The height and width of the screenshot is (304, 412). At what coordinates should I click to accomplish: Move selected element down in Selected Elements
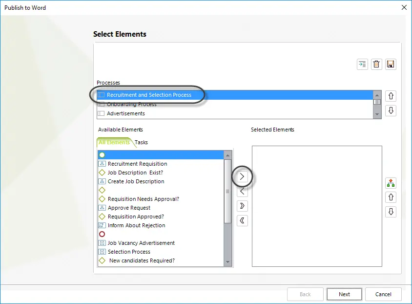391,212
